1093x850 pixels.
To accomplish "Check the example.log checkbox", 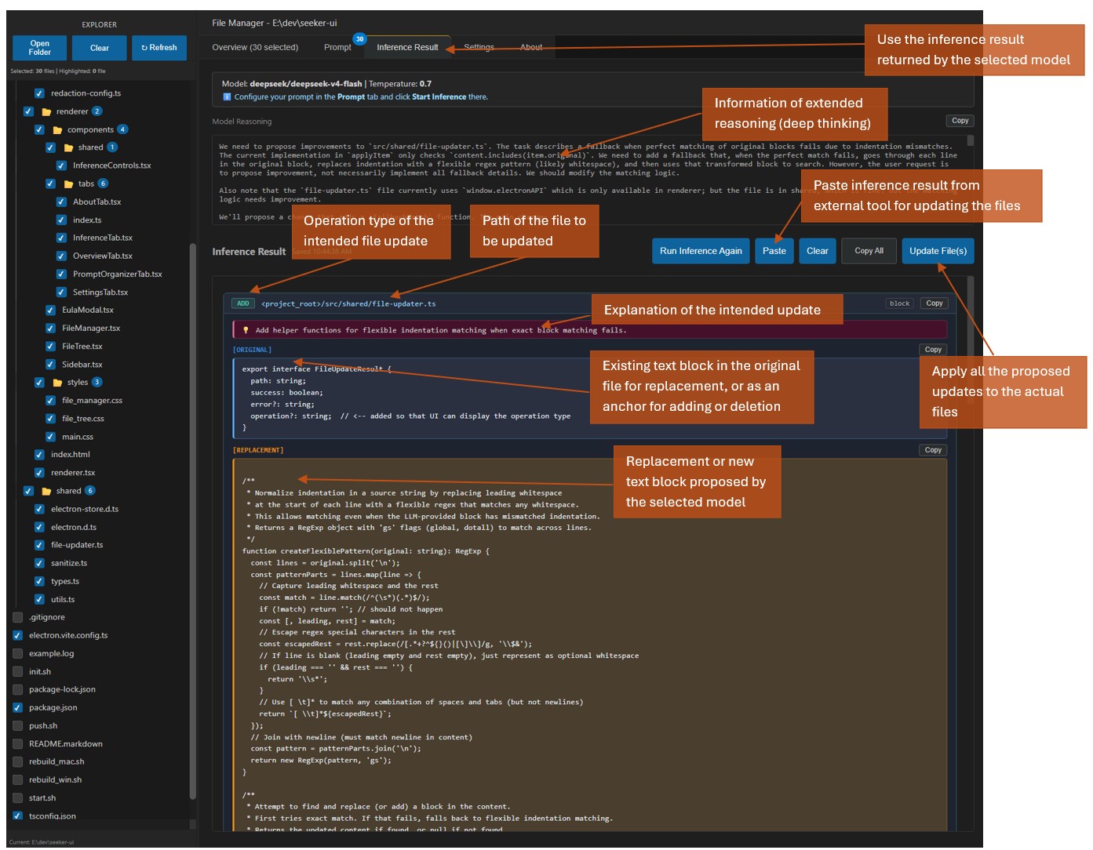I will [17, 653].
